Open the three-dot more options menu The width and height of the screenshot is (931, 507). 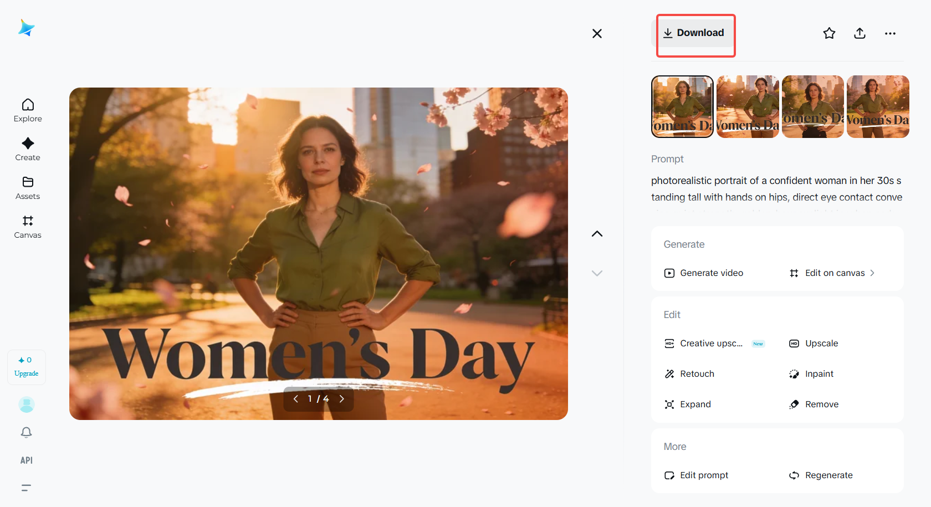point(890,33)
